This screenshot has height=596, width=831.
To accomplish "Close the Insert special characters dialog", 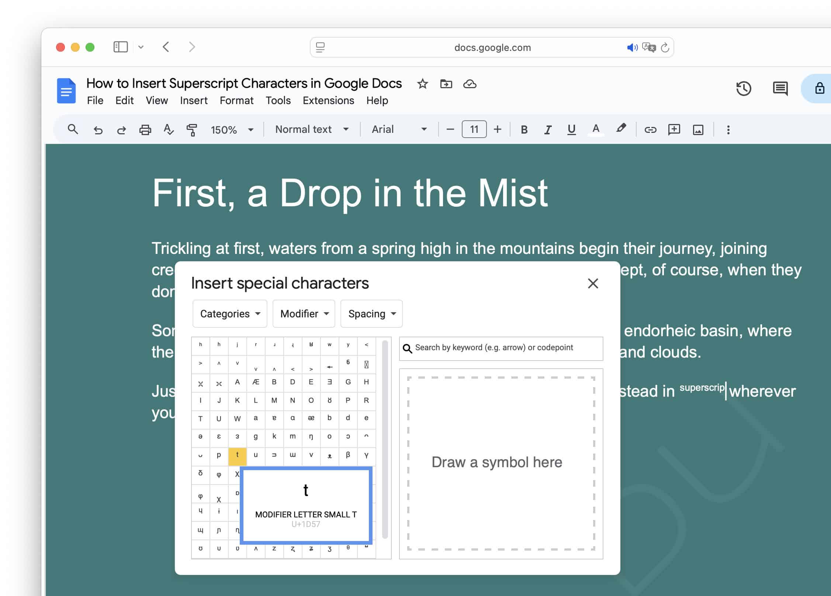I will [593, 283].
